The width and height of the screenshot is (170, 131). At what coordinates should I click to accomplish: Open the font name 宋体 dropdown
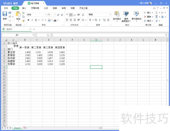click(x=46, y=15)
